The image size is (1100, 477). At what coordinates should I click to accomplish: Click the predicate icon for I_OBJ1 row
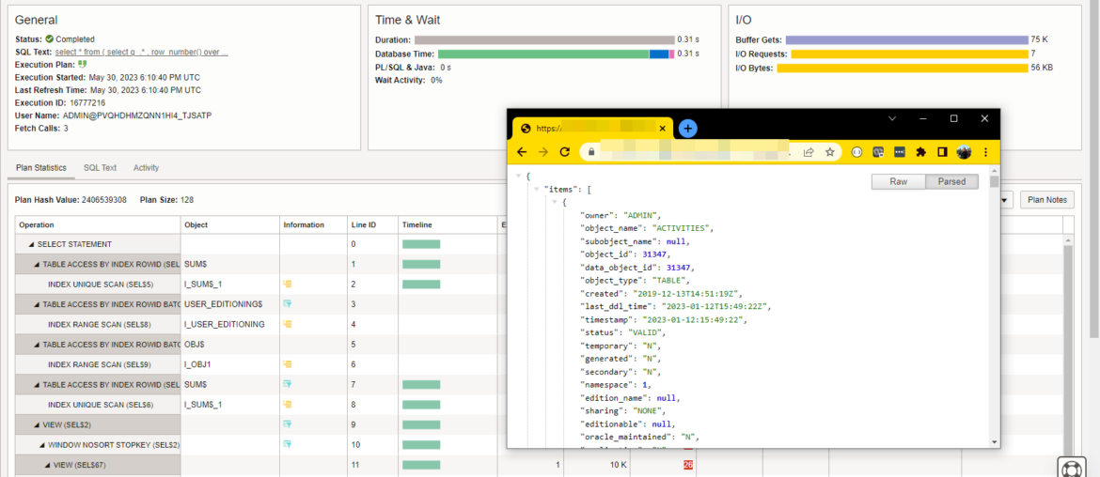click(x=287, y=364)
